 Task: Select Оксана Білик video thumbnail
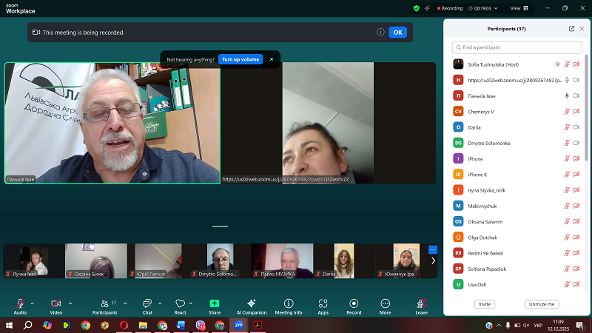click(96, 261)
